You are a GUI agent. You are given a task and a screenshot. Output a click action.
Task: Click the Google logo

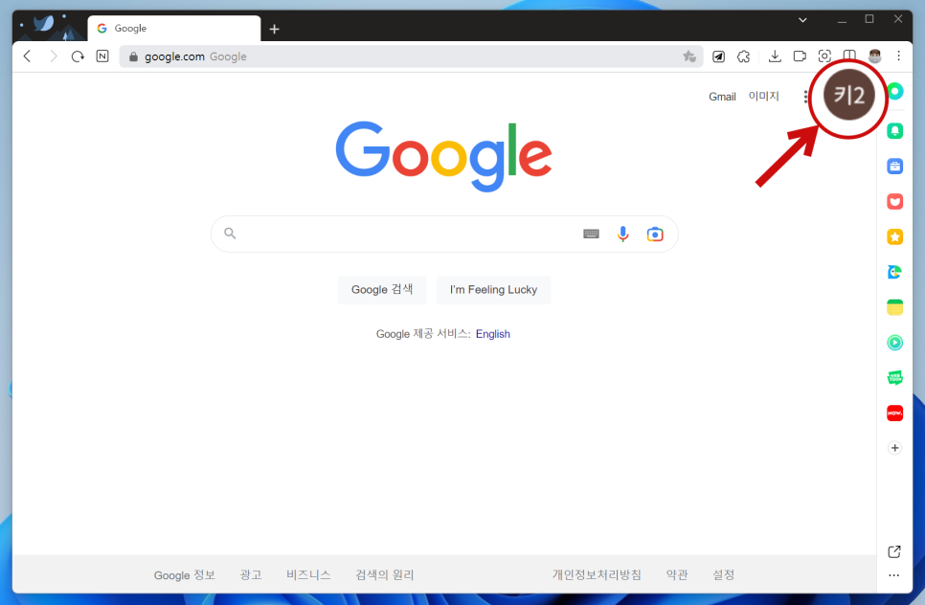tap(443, 156)
